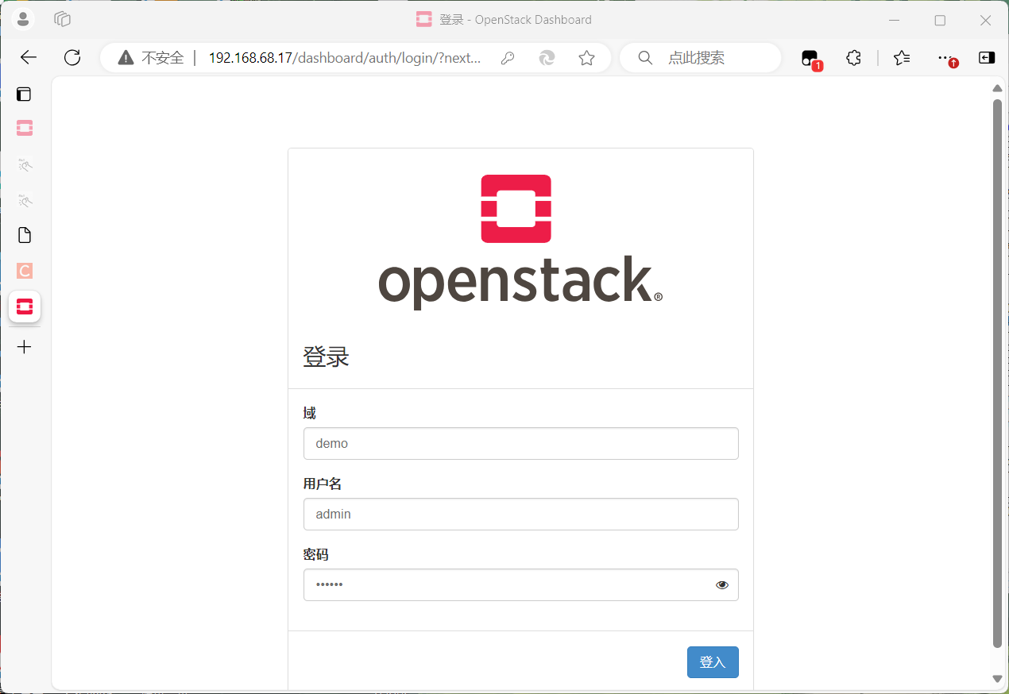Switch to the blank page vertical tab
Screen dimensions: 1009x694
(x=25, y=235)
